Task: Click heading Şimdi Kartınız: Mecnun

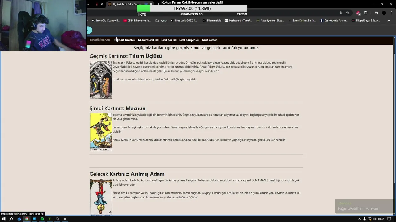Action: coord(117,109)
